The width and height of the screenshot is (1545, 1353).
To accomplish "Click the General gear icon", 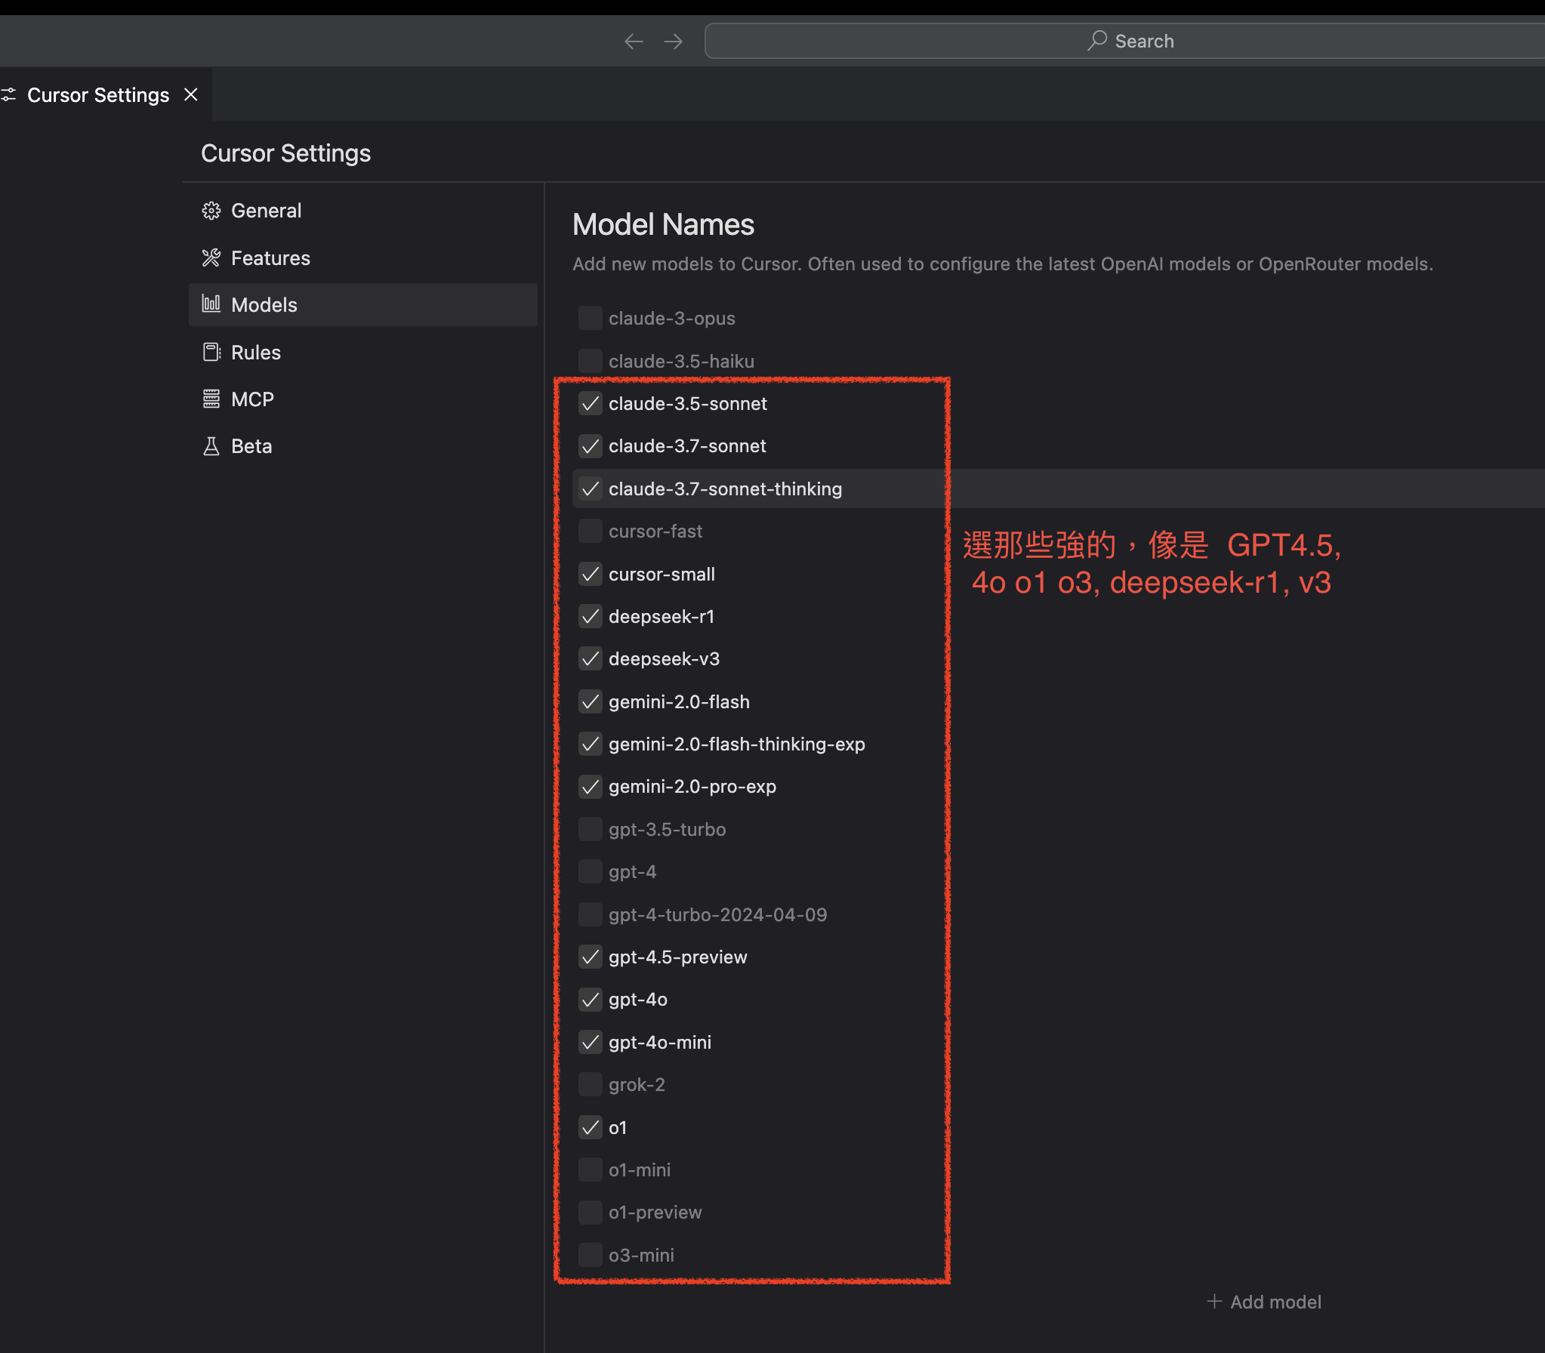I will (211, 211).
